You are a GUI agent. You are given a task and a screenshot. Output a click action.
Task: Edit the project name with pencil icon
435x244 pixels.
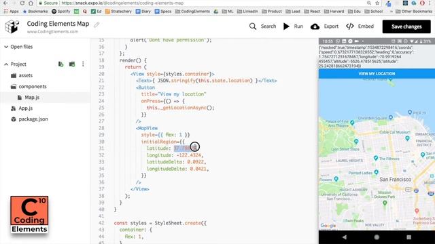point(97,24)
